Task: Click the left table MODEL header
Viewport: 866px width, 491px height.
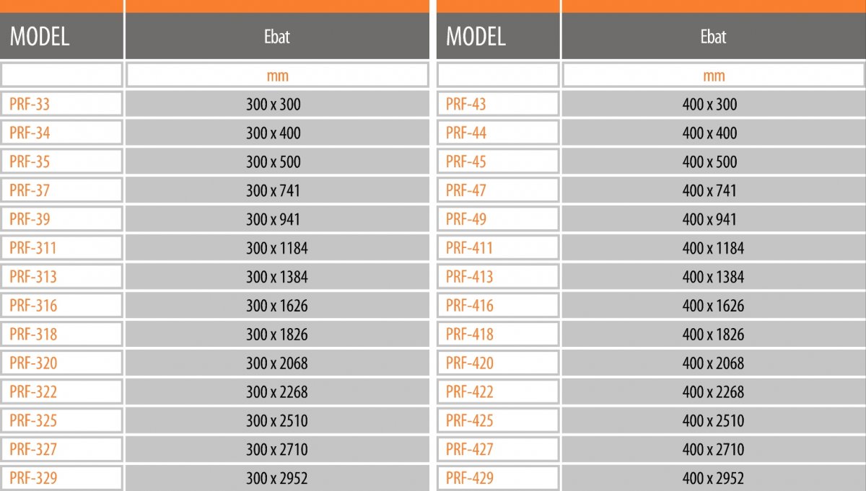Action: [x=62, y=36]
